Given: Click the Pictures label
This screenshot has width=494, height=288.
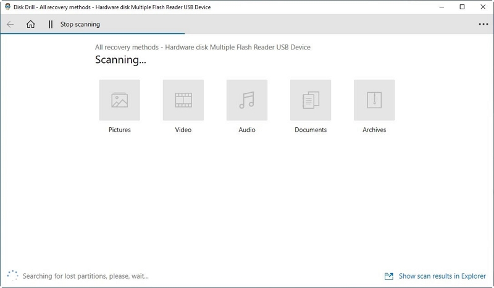Looking at the screenshot, I should click(x=120, y=130).
